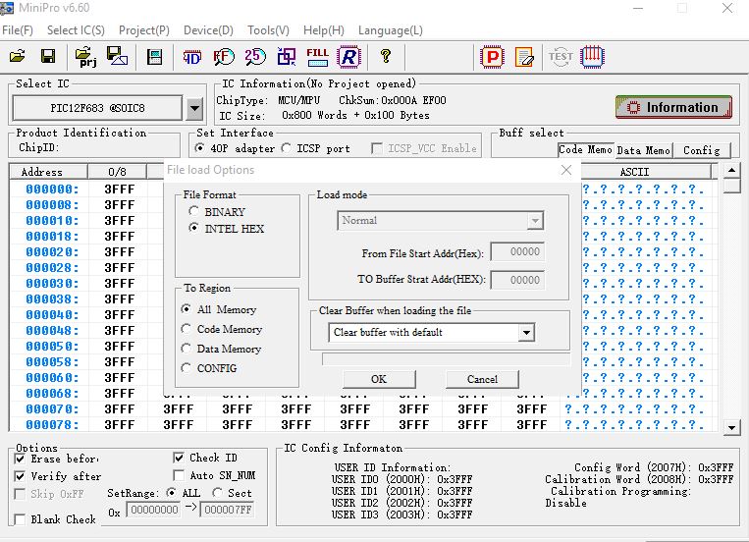
Task: Open the File(F) menu
Action: 18,30
